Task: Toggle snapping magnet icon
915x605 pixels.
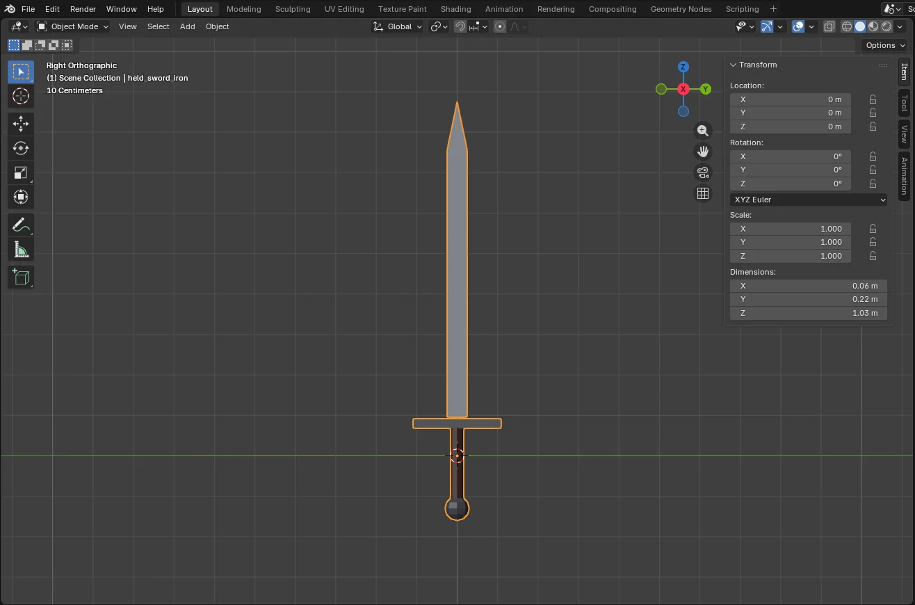Action: point(460,26)
